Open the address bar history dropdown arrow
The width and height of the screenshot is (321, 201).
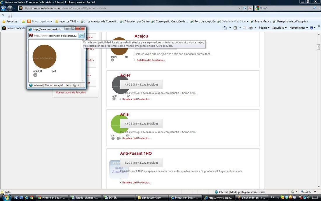pos(240,8)
